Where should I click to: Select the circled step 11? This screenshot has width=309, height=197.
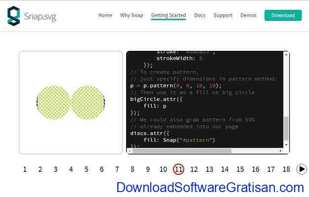(x=178, y=169)
